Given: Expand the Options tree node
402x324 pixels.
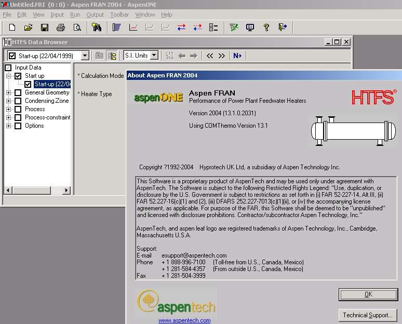Looking at the screenshot, I should point(8,126).
